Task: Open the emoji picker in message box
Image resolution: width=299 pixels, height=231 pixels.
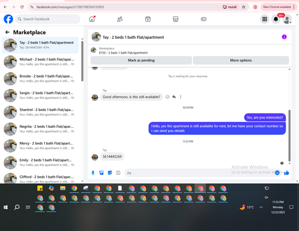Action: click(277, 173)
